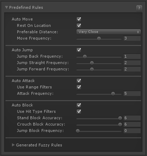This screenshot has height=156, width=147.
Task: Click the Stand Block Accuracy value field
Action: 132,118
